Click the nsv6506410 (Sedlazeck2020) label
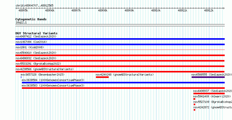Screen dimensions: 232x120 [36, 53]
